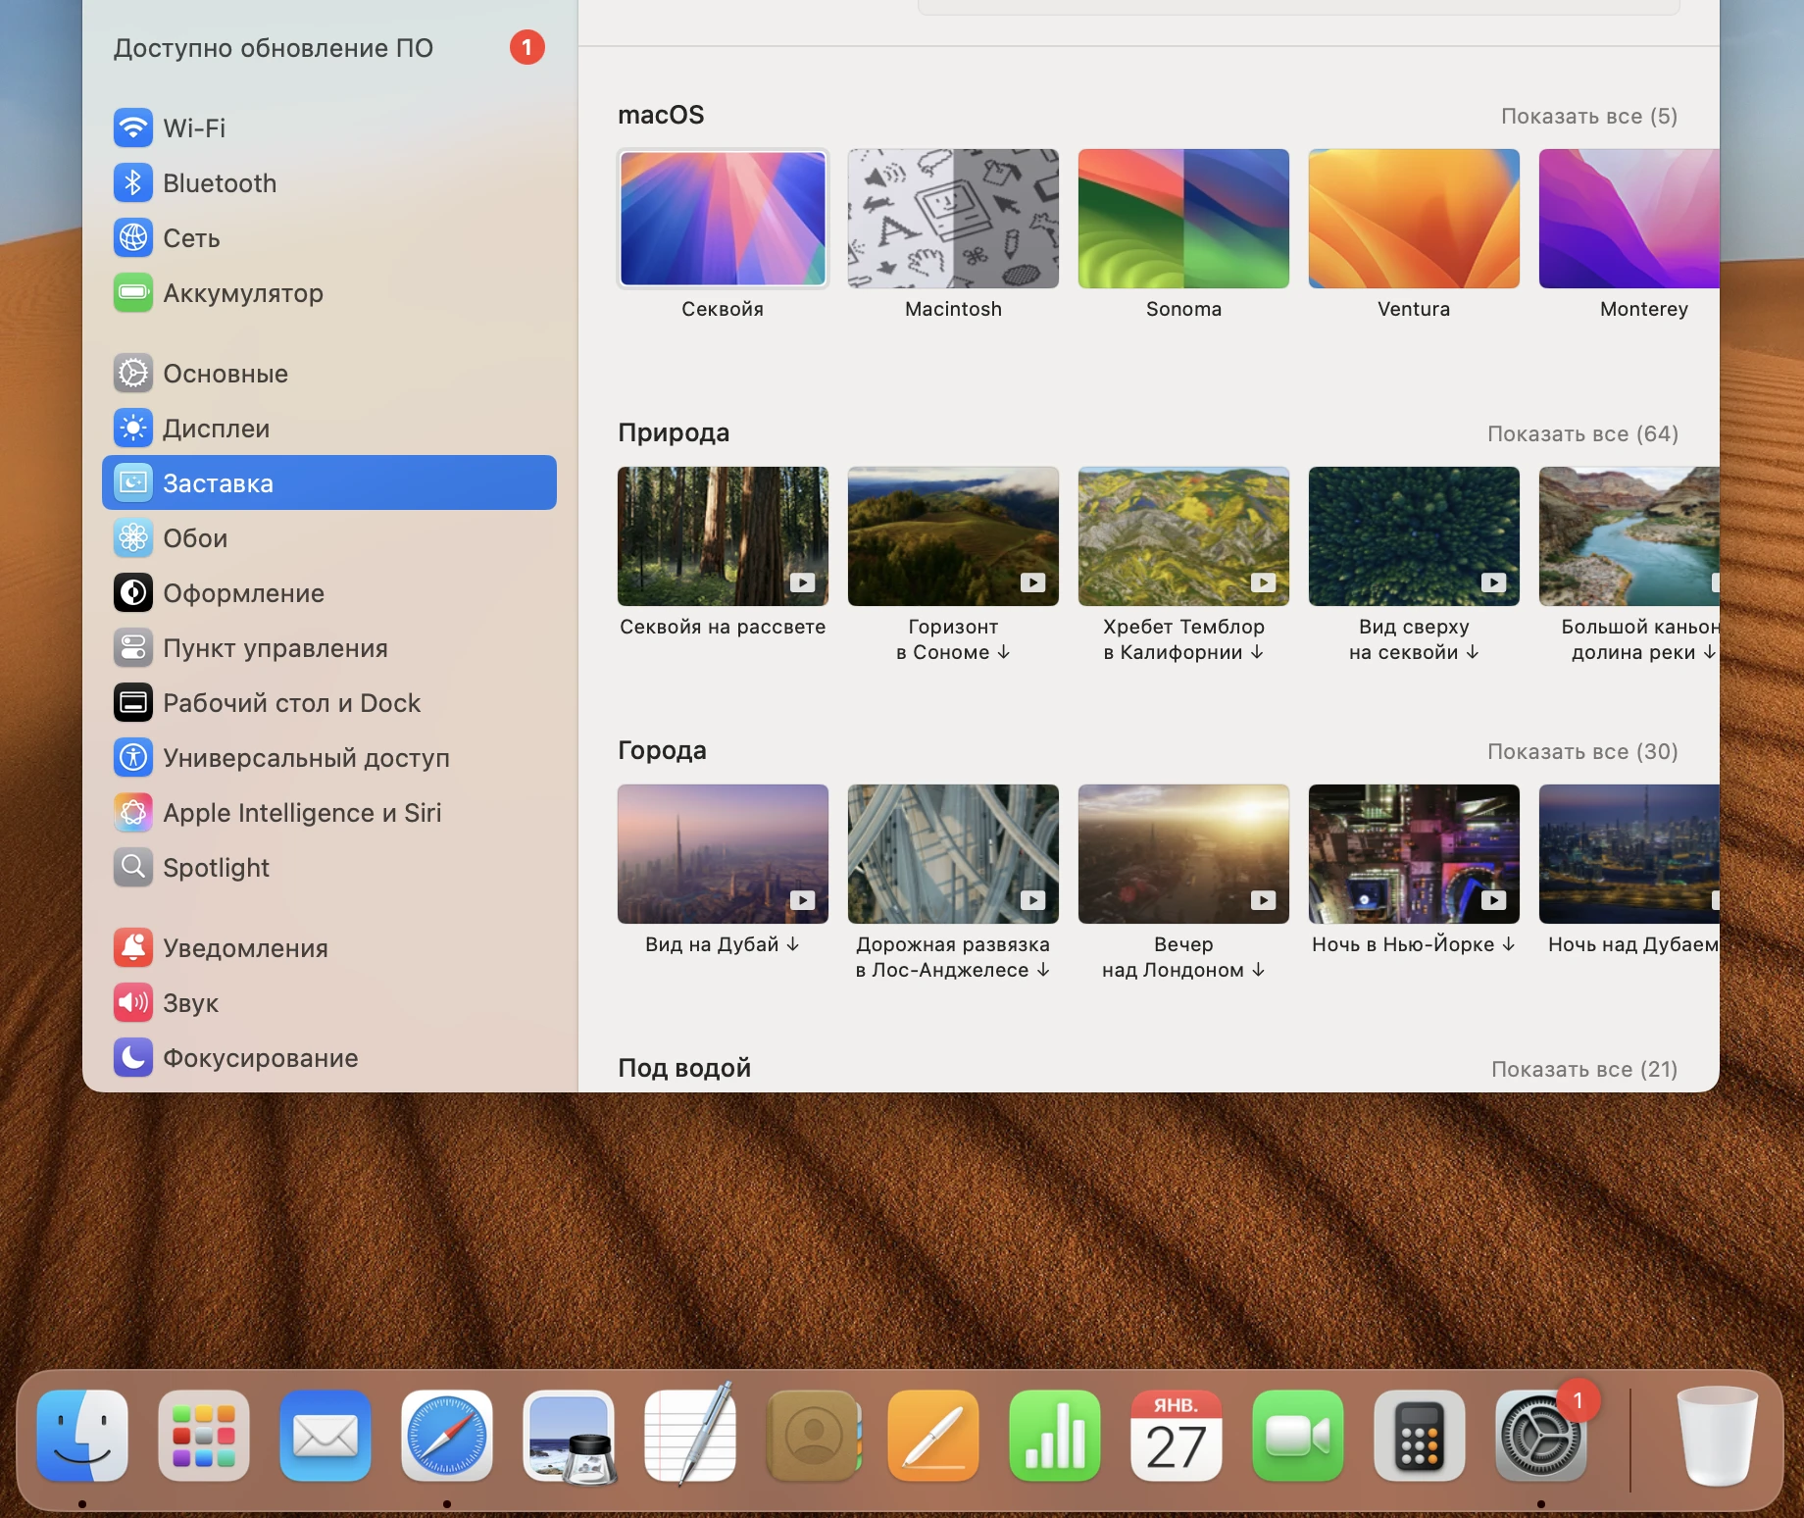Open Preview app in the Dock
The height and width of the screenshot is (1518, 1804).
569,1436
